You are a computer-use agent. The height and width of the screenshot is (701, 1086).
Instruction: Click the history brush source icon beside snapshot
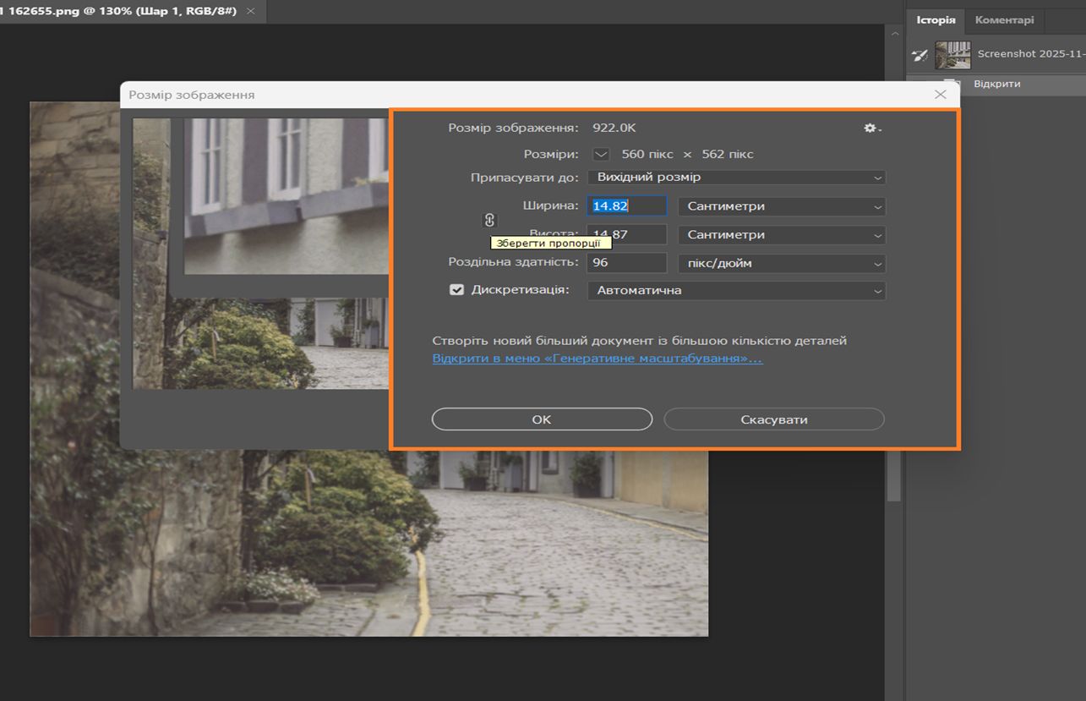(920, 55)
